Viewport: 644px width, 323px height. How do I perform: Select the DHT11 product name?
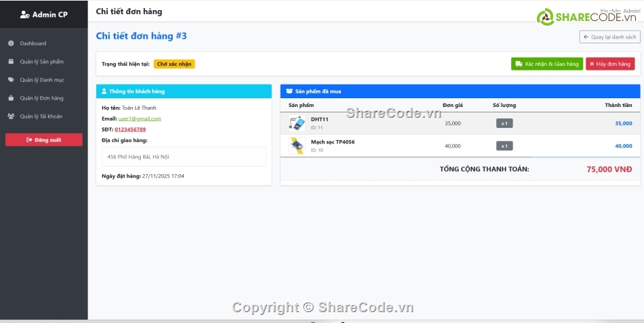[x=319, y=119]
